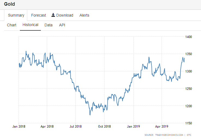201x139 pixels.
Task: Click the Download arrow icon
Action: tap(53, 15)
